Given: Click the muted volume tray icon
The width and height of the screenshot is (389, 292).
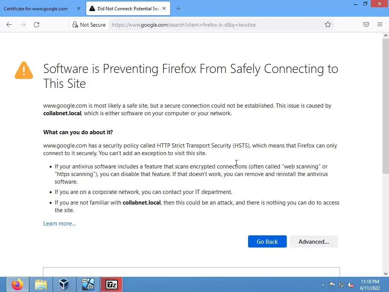Looking at the screenshot, I should tap(351, 285).
